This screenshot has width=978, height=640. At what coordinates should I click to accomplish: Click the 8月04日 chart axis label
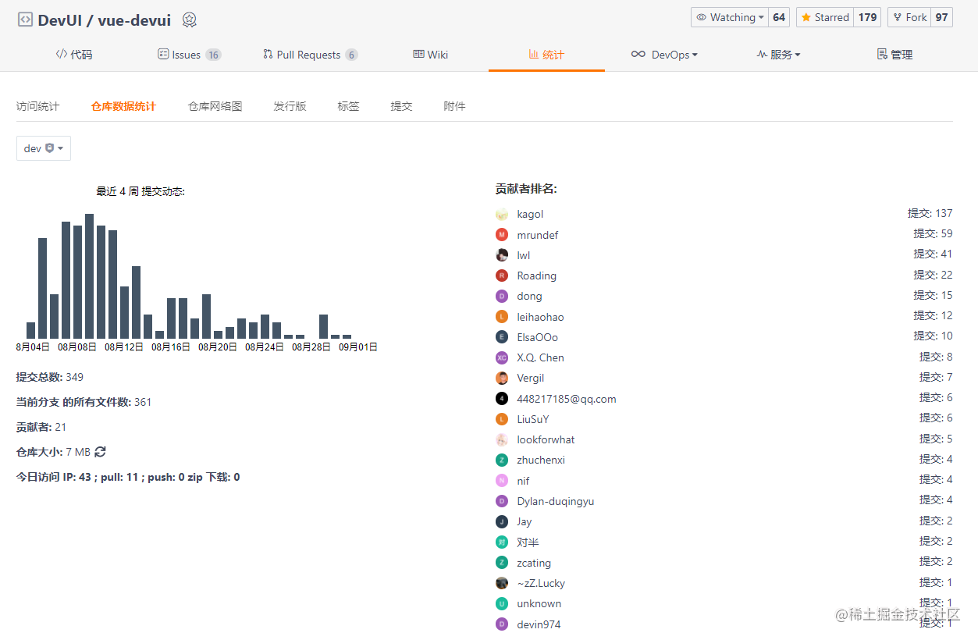[33, 347]
